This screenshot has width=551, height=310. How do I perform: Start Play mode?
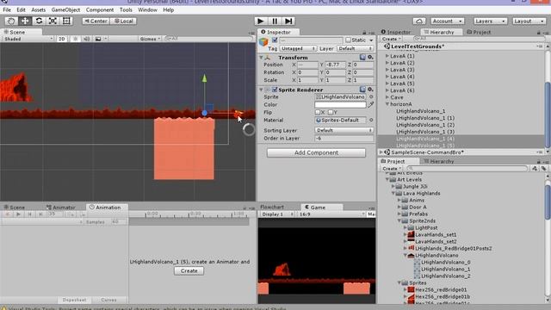pyautogui.click(x=260, y=21)
